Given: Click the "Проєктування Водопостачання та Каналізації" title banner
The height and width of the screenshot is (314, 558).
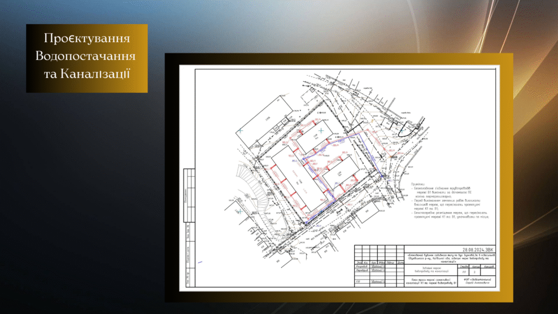Looking at the screenshot, I should (x=87, y=58).
